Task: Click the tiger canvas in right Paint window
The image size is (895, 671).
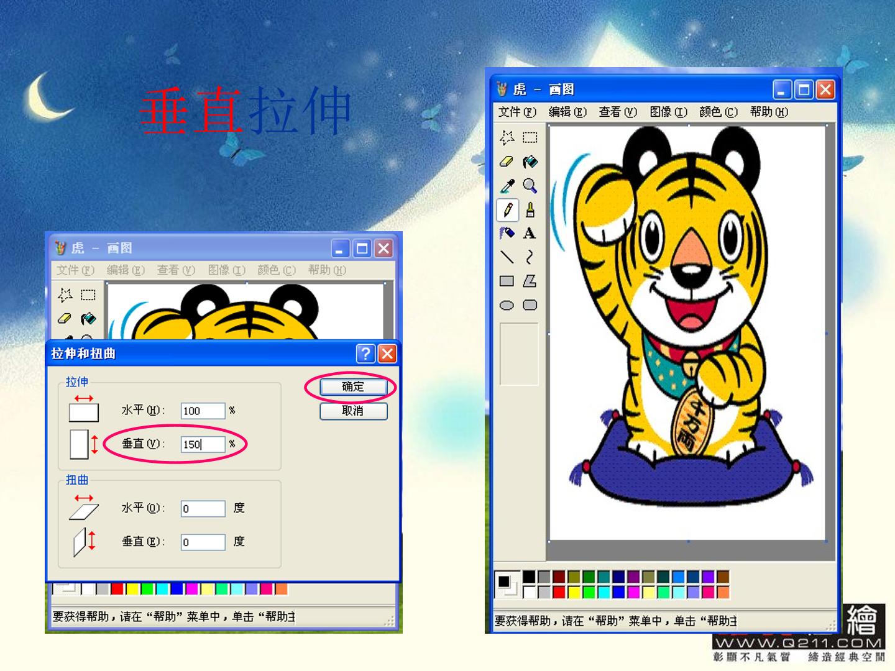Action: tap(688, 333)
